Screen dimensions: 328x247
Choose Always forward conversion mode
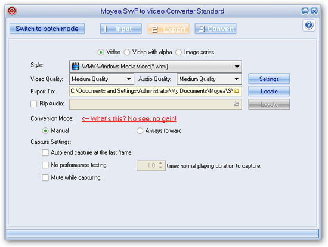coord(140,131)
